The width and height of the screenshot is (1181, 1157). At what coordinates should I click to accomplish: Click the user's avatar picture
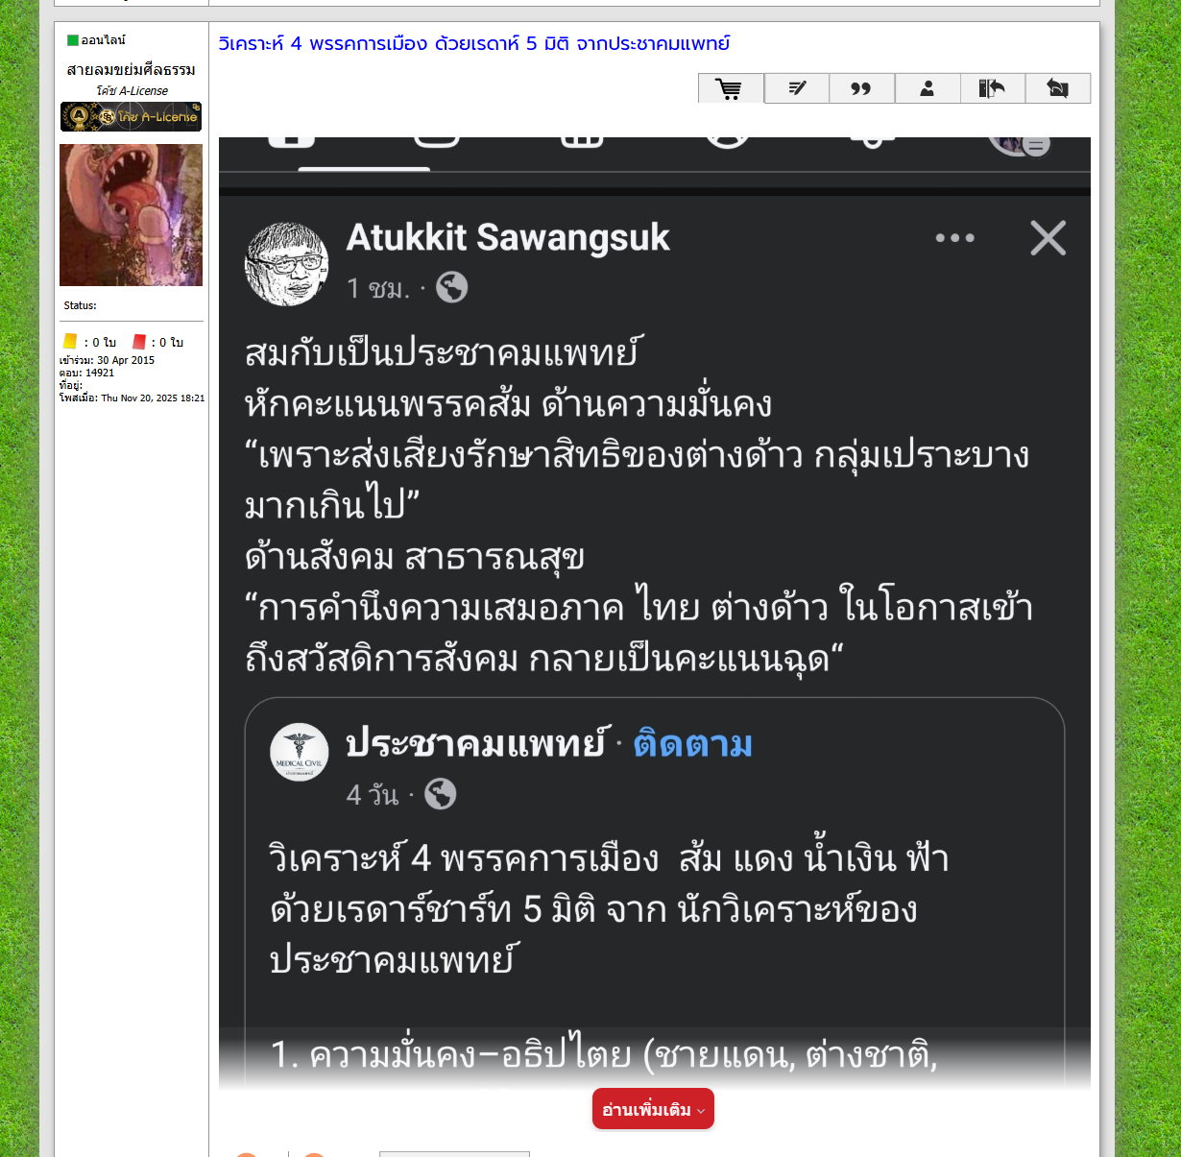click(131, 215)
